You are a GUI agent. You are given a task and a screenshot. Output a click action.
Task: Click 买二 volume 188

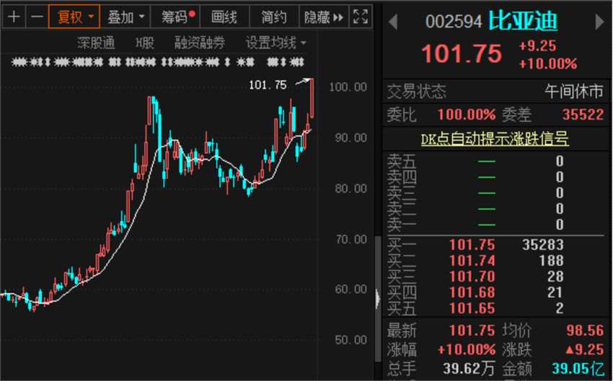[552, 261]
